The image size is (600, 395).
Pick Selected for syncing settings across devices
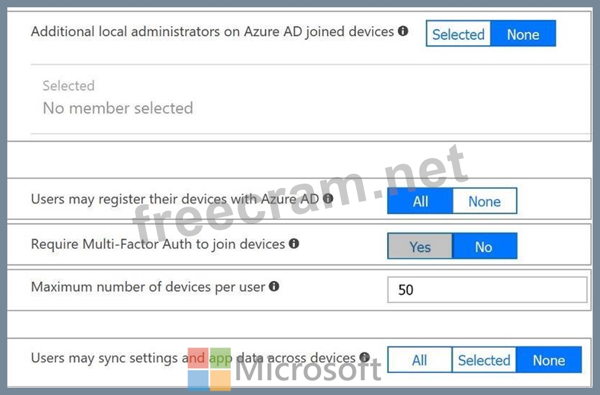coord(484,360)
